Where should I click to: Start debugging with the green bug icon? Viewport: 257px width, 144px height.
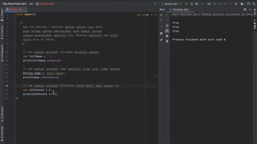192,4
